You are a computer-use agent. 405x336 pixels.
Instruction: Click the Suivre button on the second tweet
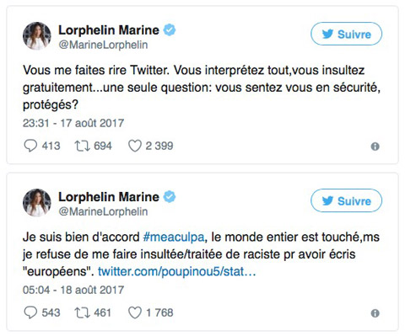[346, 200]
